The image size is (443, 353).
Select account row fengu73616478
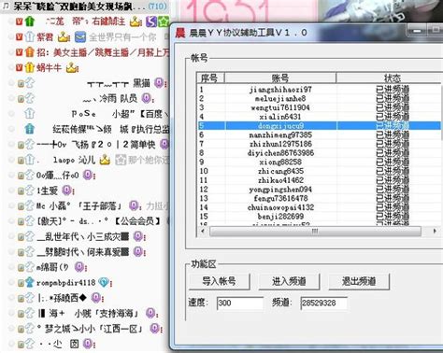pyautogui.click(x=319, y=198)
